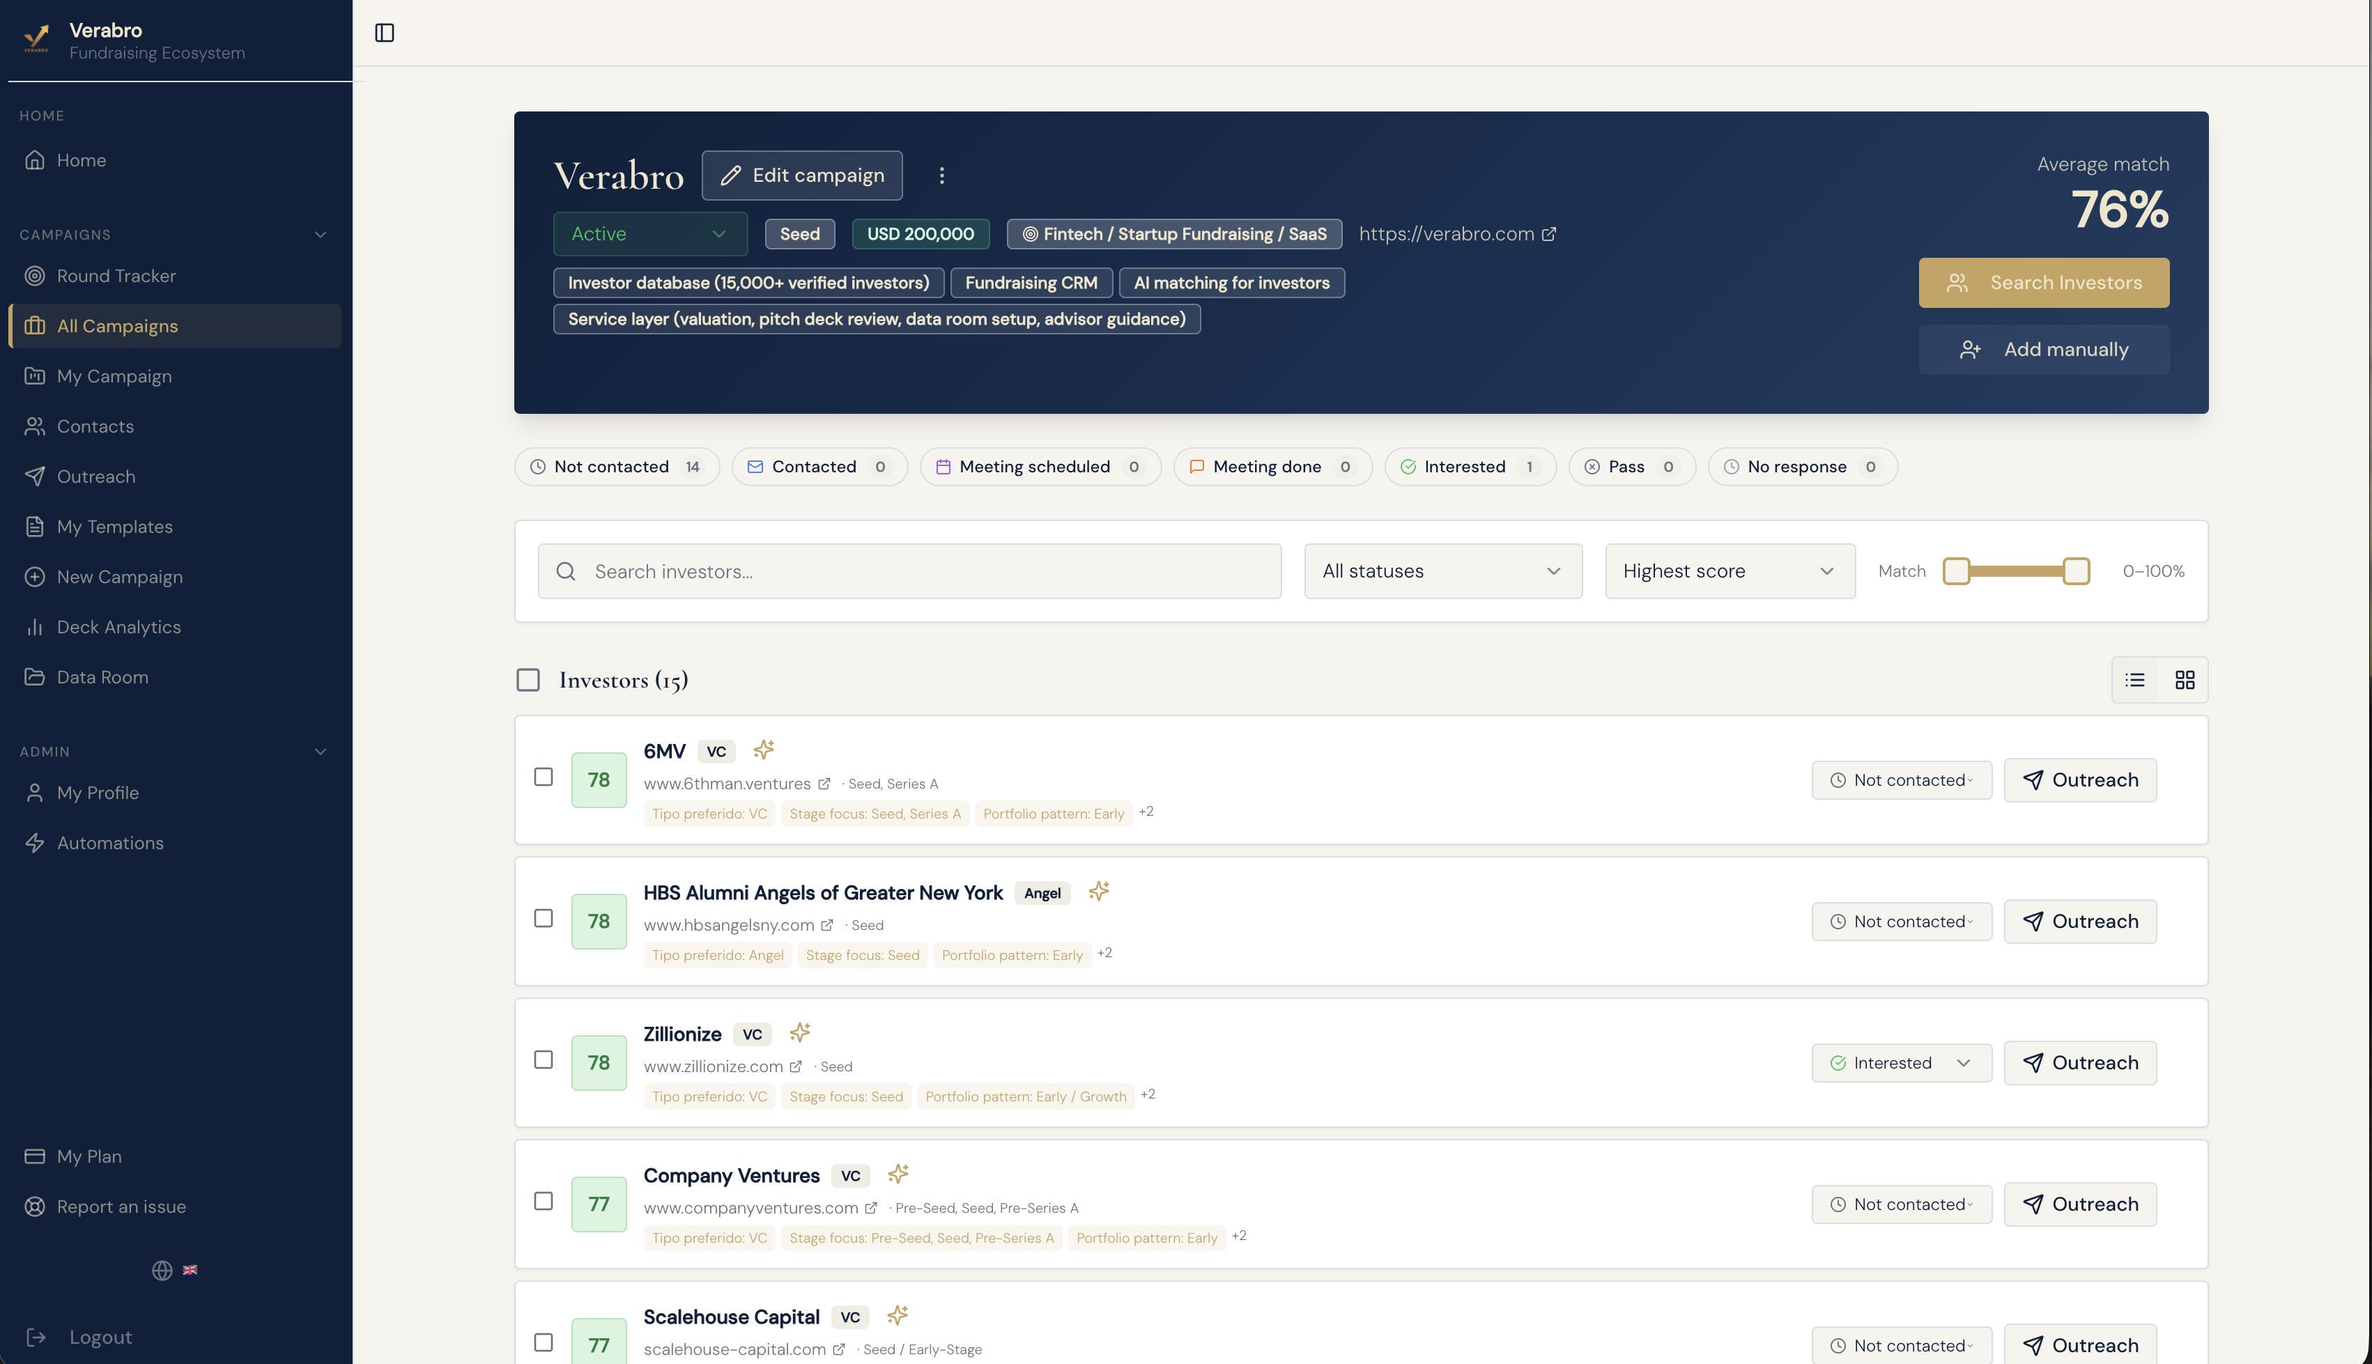Open the Active campaign status dropdown
This screenshot has height=1364, width=2372.
tap(650, 234)
